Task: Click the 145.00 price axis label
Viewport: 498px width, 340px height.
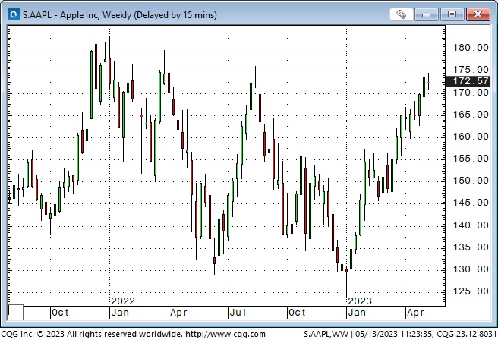Action: 471,203
